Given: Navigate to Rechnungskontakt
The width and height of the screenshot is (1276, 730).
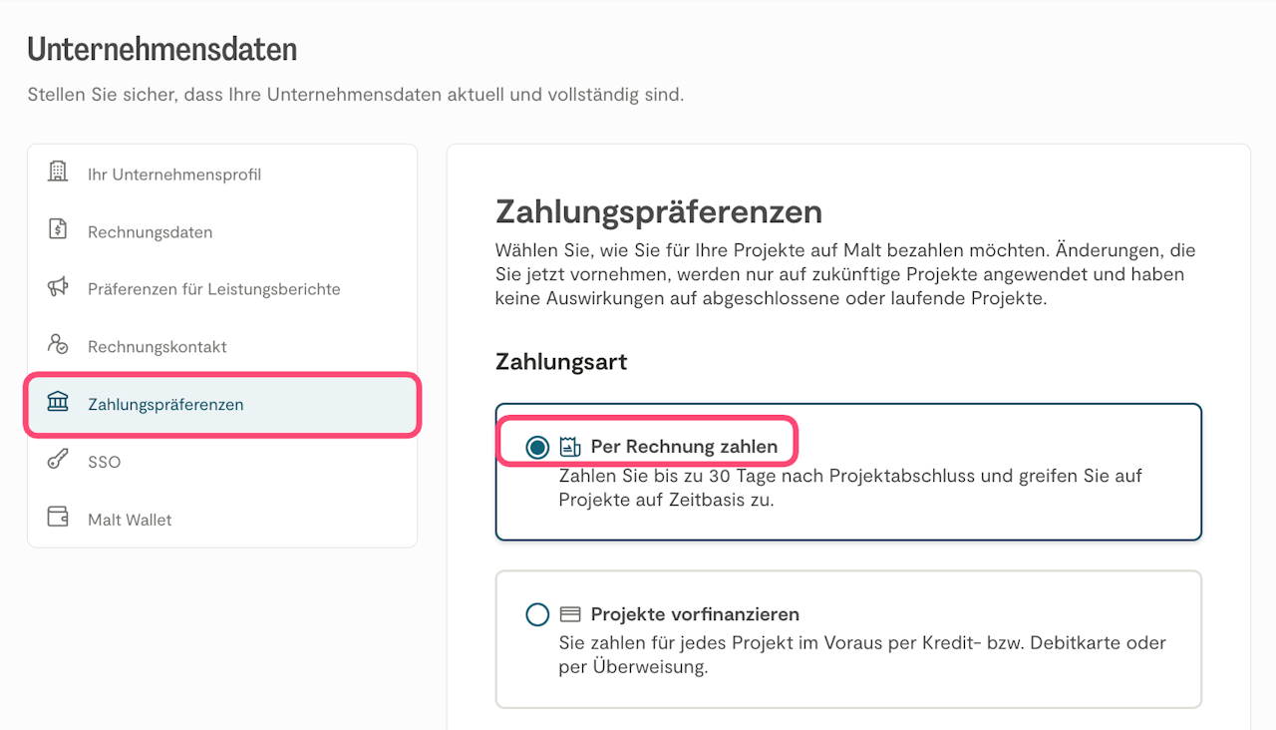Looking at the screenshot, I should 158,347.
